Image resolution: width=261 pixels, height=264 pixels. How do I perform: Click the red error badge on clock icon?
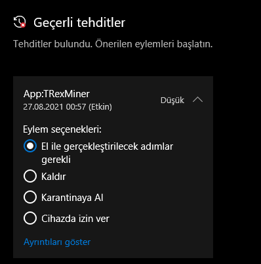click(23, 25)
